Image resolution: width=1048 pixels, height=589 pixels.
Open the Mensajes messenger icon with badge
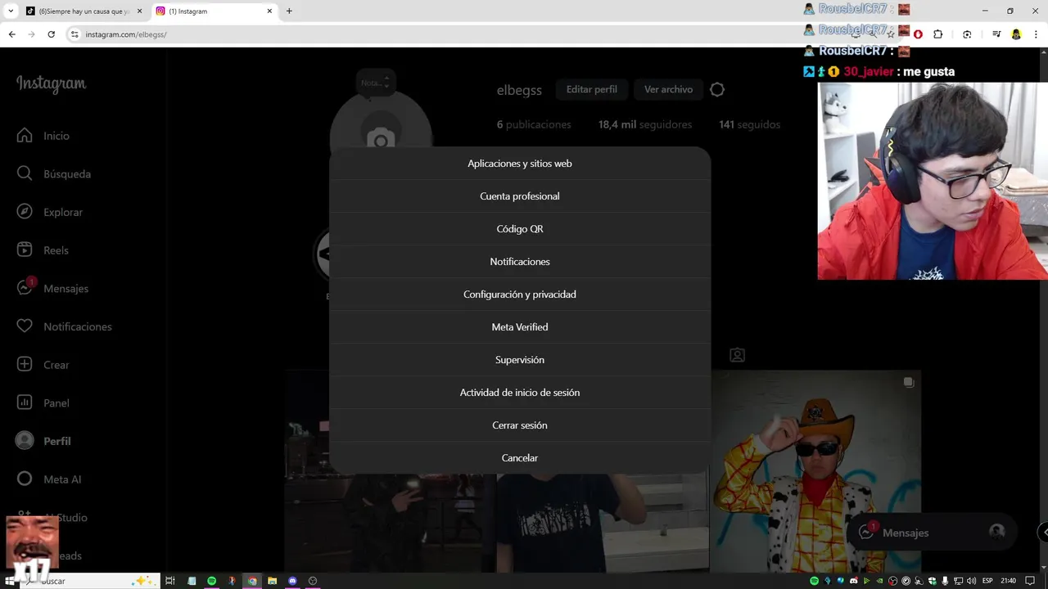coord(25,287)
